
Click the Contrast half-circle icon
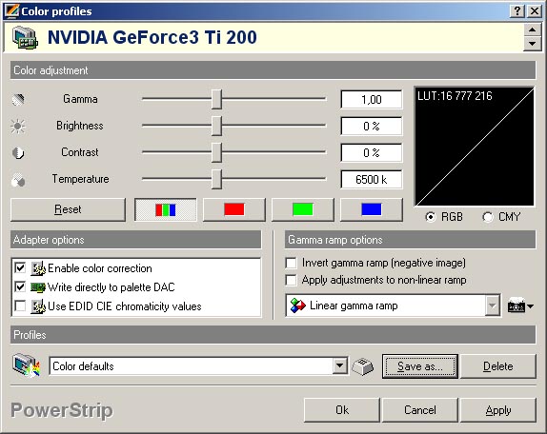18,152
